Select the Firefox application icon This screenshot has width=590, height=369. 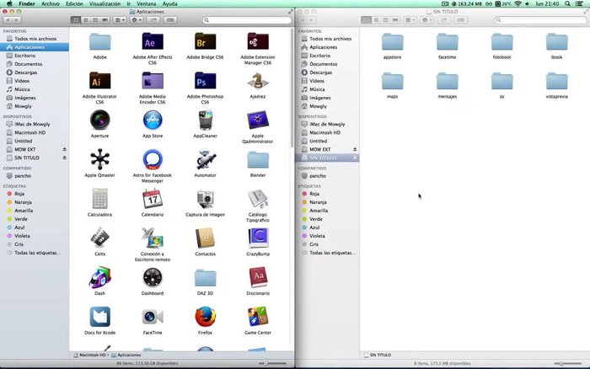206,317
